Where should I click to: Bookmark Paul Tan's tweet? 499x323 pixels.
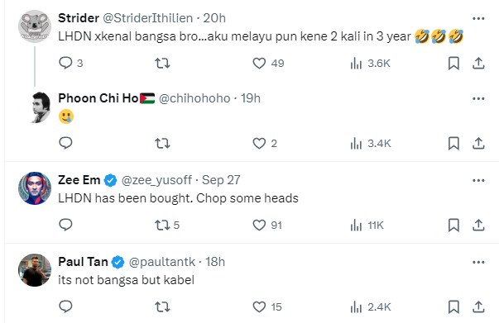pos(453,306)
